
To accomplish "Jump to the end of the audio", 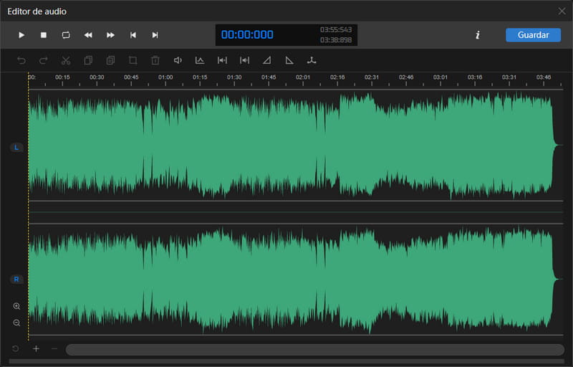I will [x=155, y=35].
